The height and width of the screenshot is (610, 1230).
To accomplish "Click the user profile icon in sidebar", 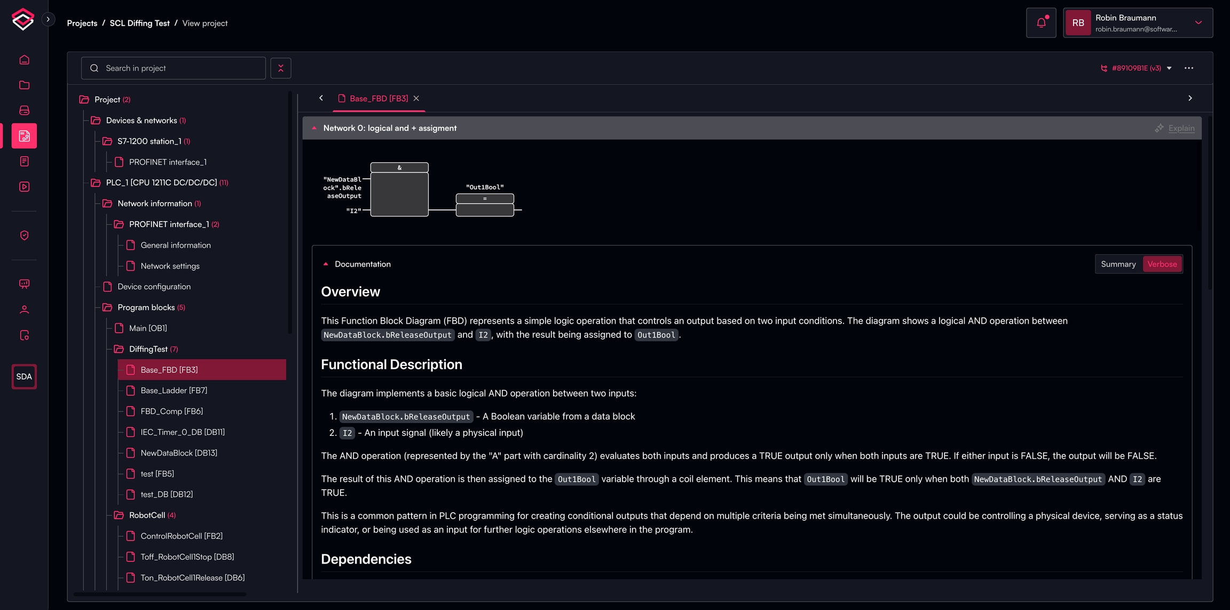I will coord(24,310).
